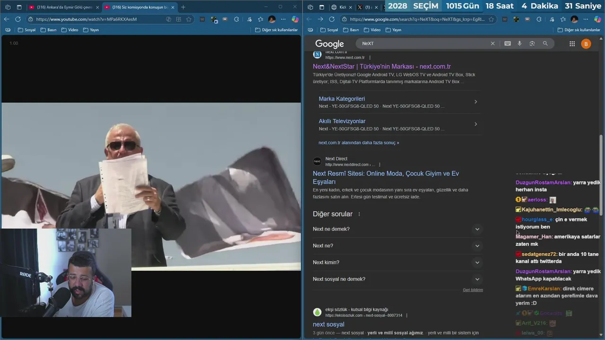Screen dimensions: 605x340
Task: Click the Google search address bar
Action: point(417,19)
